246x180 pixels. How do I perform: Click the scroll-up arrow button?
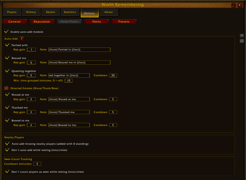(x=242, y=36)
